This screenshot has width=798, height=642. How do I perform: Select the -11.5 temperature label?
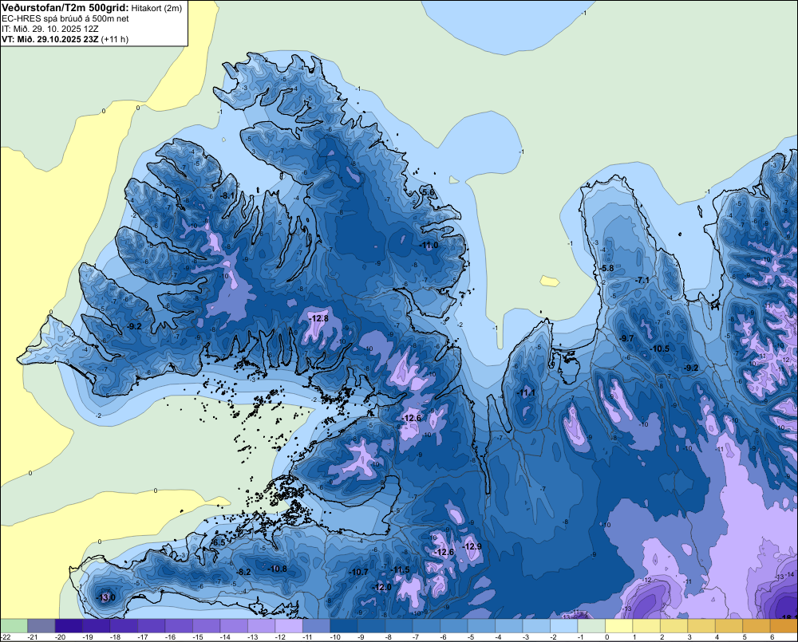coord(401,569)
